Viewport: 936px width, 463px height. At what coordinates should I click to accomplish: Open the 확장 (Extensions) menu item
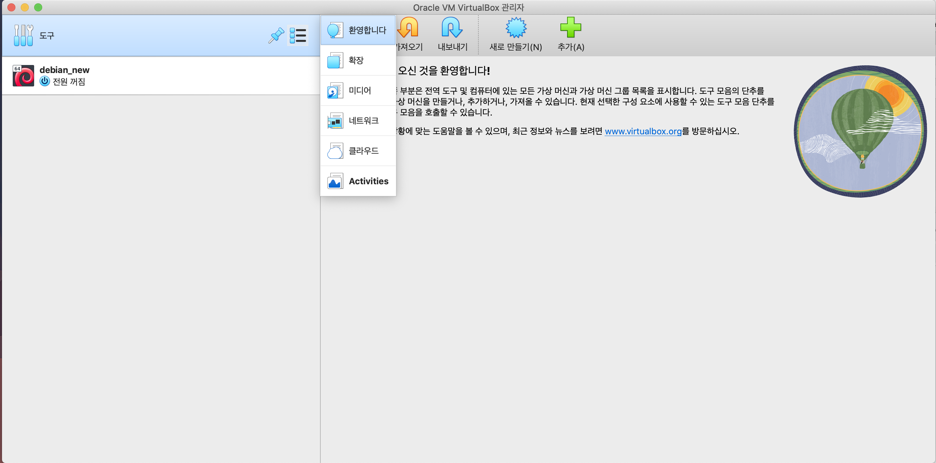pyautogui.click(x=358, y=60)
